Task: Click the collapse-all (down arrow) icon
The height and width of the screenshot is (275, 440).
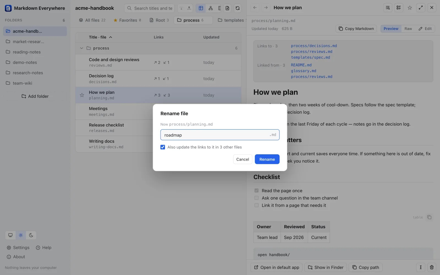Action: click(181, 8)
